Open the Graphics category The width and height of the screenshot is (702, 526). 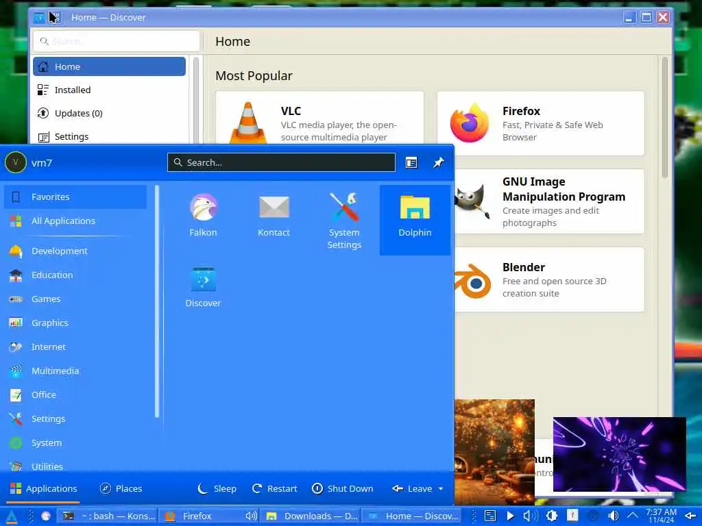[75, 323]
